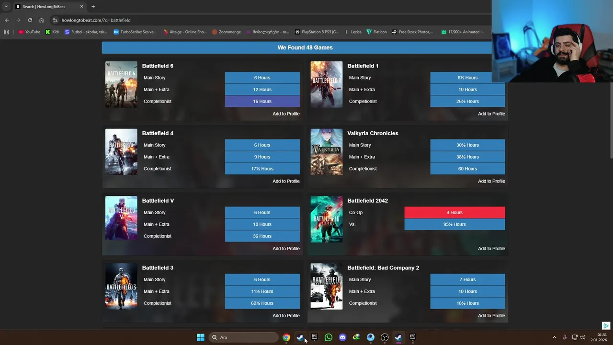Add Battlefield 2042 to profile

[491, 249]
